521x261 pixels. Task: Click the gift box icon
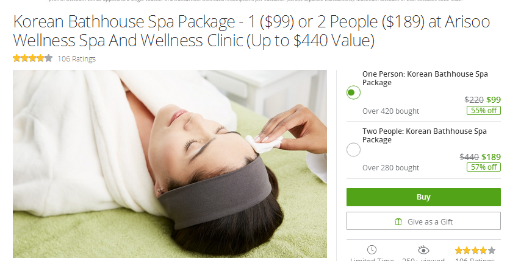pos(398,221)
